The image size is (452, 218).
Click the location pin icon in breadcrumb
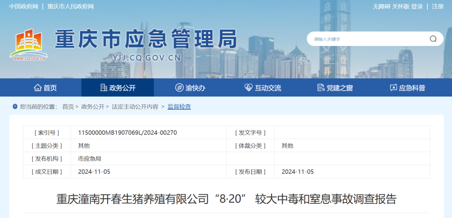point(15,107)
